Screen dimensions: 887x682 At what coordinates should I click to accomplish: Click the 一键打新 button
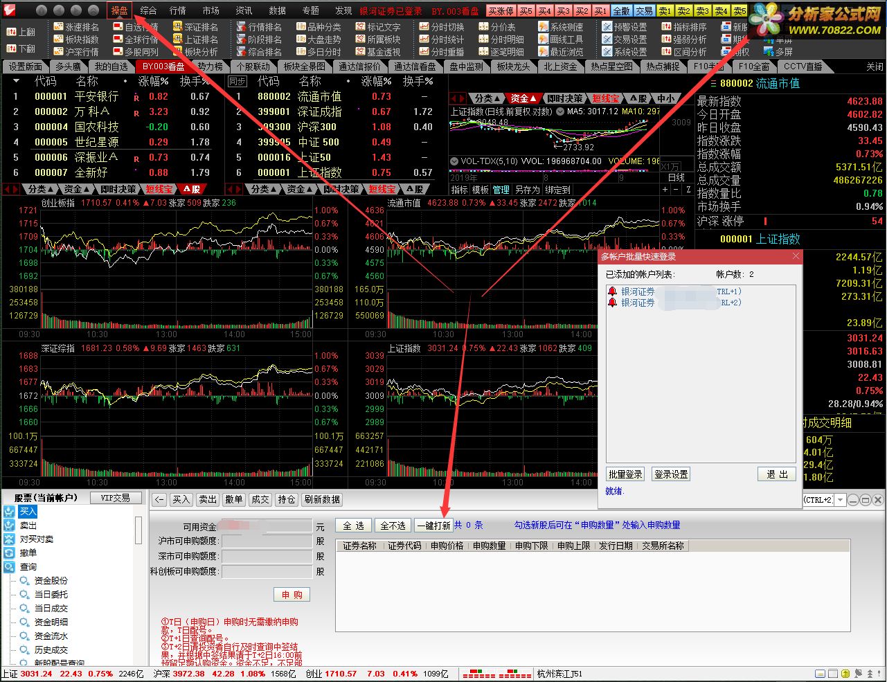433,526
